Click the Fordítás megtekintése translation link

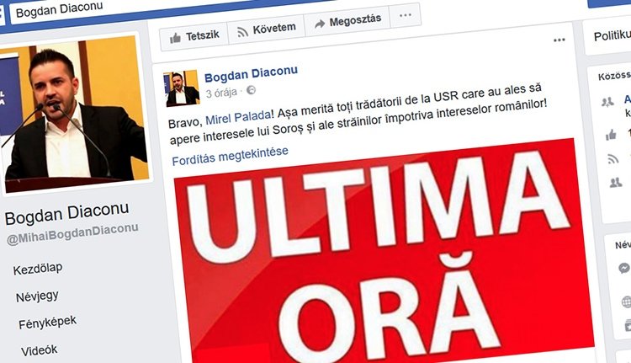click(x=231, y=156)
